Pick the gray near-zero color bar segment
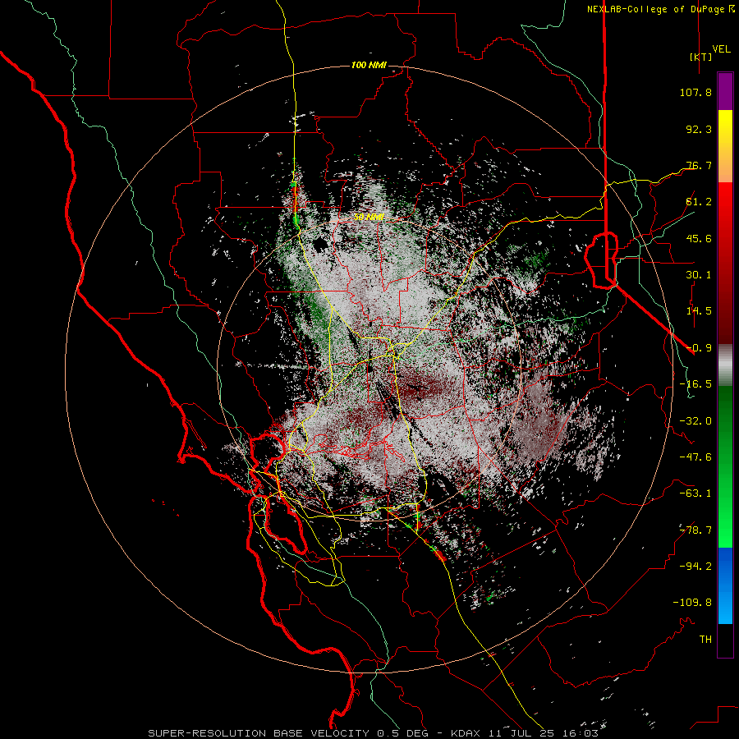This screenshot has width=739, height=739. pyautogui.click(x=725, y=365)
